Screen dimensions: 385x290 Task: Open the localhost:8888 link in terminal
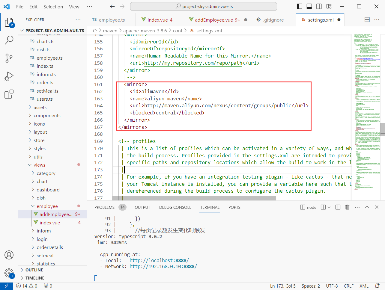pyautogui.click(x=159, y=260)
